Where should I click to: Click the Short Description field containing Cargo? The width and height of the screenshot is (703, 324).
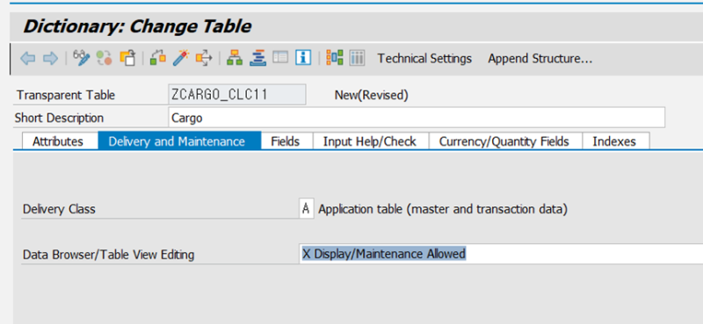pos(417,118)
